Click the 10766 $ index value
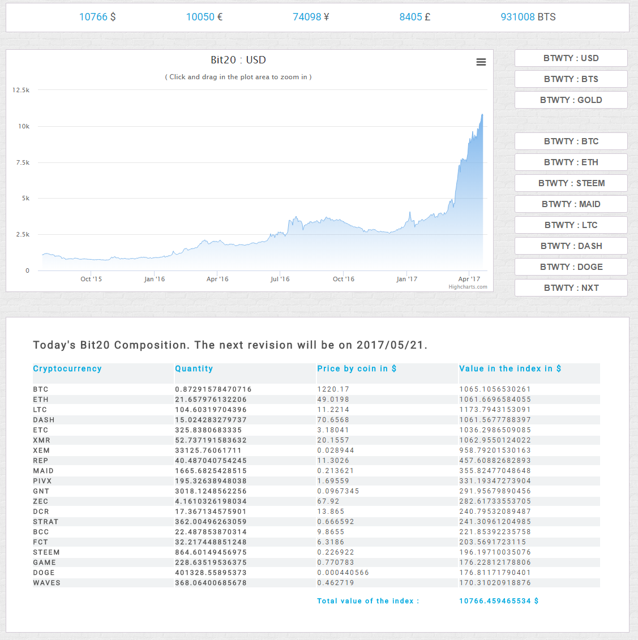638x640 pixels. pos(97,17)
